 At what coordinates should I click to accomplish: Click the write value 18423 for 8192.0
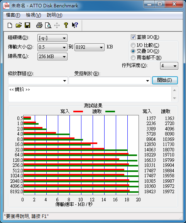(x=150, y=191)
